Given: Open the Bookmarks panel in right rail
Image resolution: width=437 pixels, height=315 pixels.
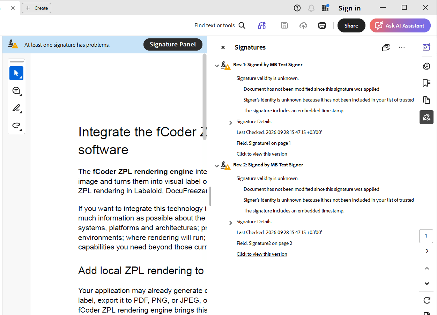Looking at the screenshot, I should [x=426, y=83].
